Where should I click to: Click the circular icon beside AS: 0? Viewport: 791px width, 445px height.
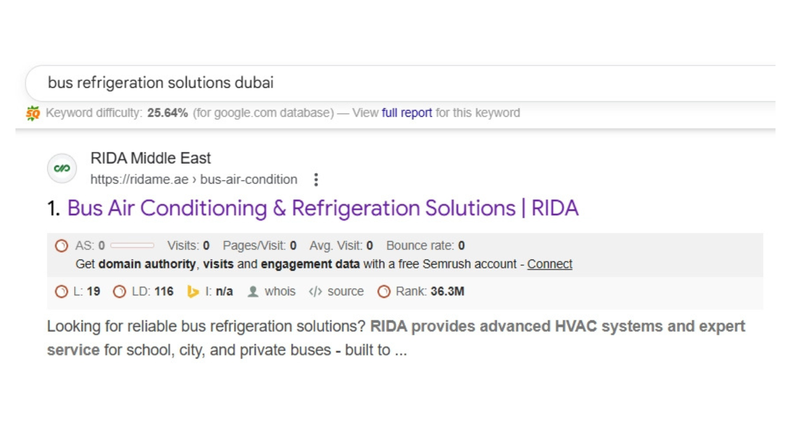click(61, 246)
